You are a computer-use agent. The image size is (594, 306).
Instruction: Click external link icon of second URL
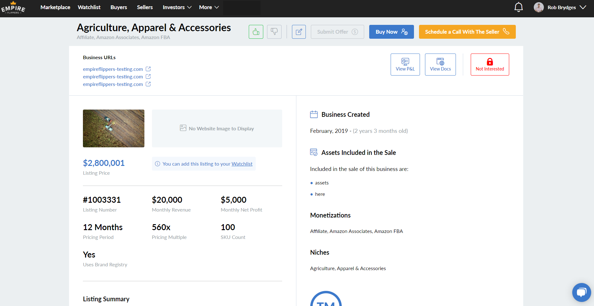pos(148,76)
